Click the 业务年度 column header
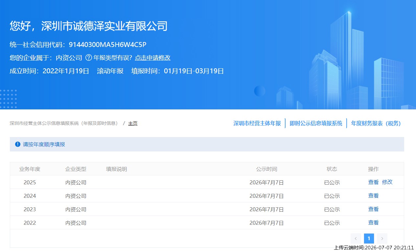 click(x=30, y=169)
